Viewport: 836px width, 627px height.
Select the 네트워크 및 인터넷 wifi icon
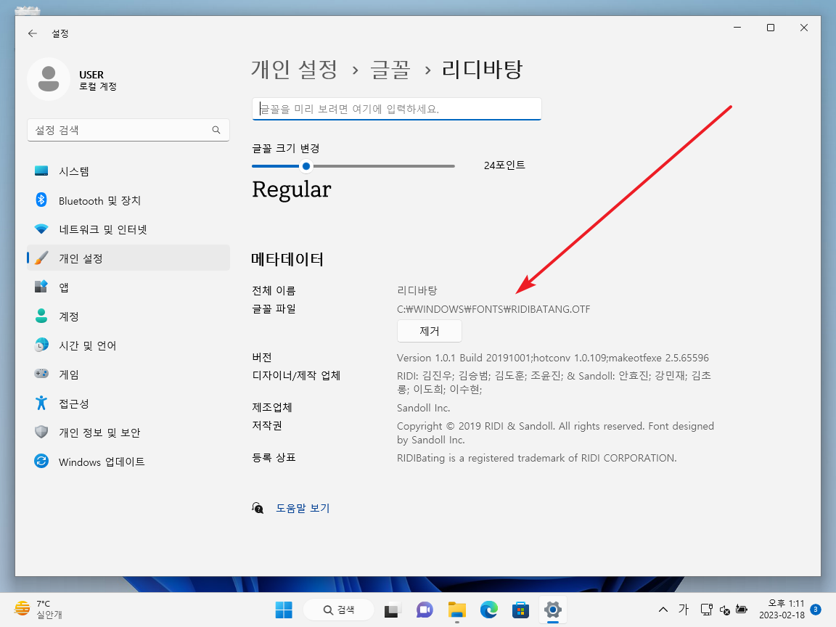pyautogui.click(x=41, y=229)
